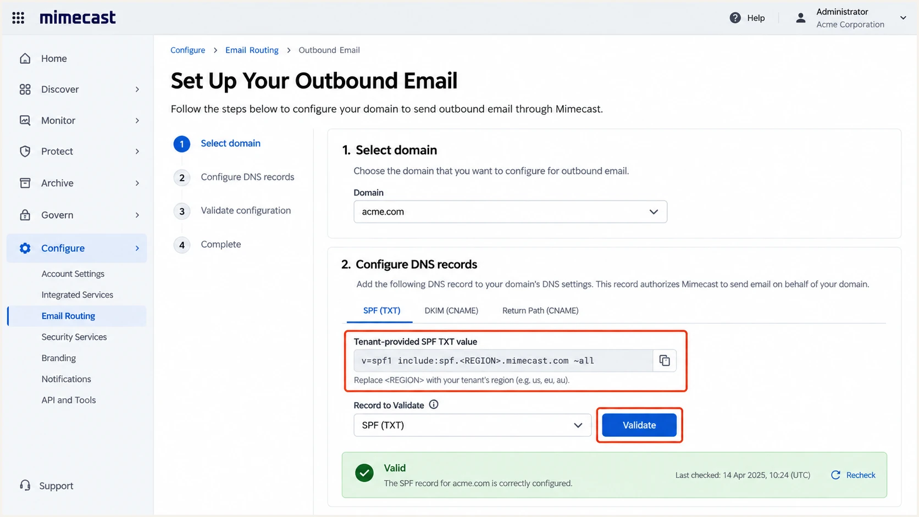Image resolution: width=919 pixels, height=517 pixels.
Task: Click the Record to Validate info icon
Action: pyautogui.click(x=434, y=404)
